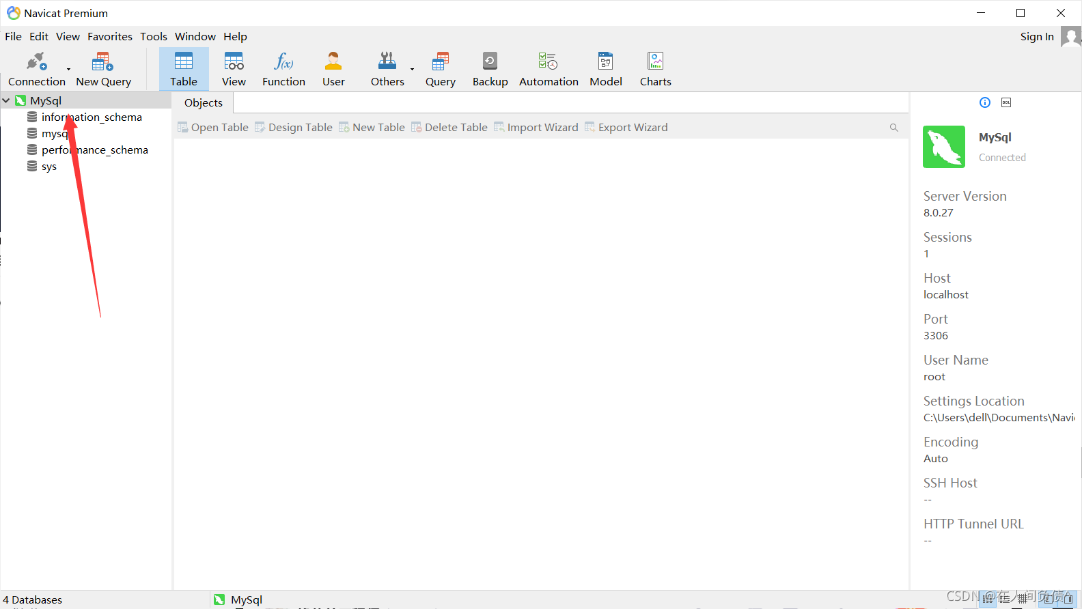Open the Help menu

click(235, 37)
